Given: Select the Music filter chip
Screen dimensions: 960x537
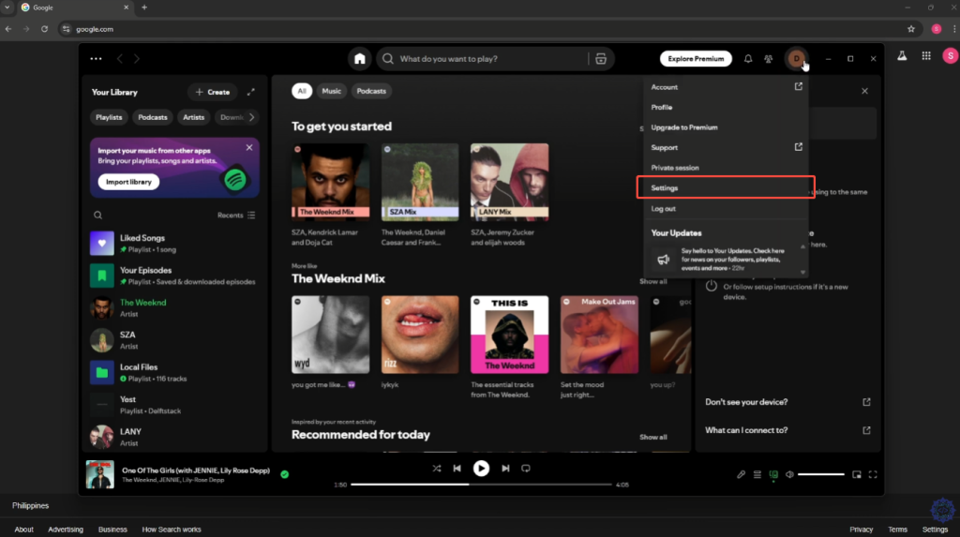Looking at the screenshot, I should pos(331,91).
